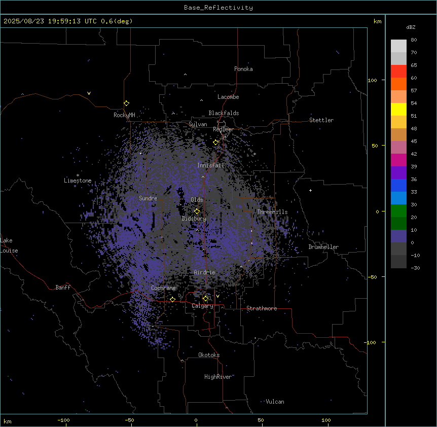Click the ThreeHills label
The image size is (437, 427).
pos(272,212)
